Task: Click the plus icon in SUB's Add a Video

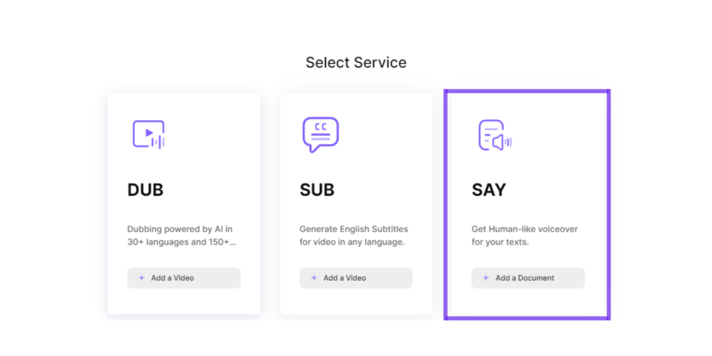Action: point(314,278)
